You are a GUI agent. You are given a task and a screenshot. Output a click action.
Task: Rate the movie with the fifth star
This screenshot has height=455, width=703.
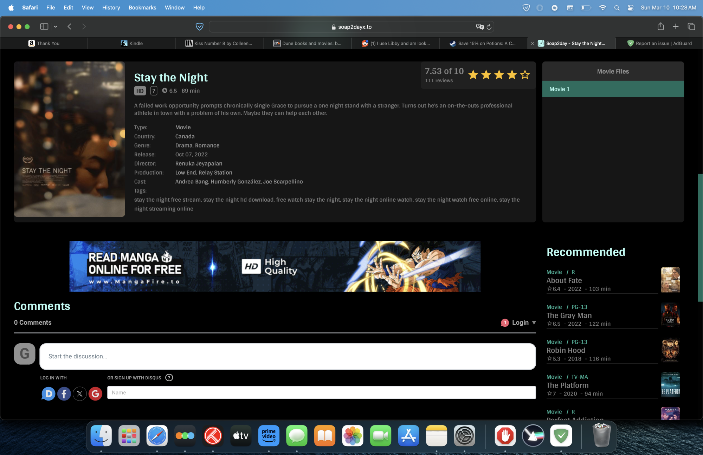(x=525, y=74)
